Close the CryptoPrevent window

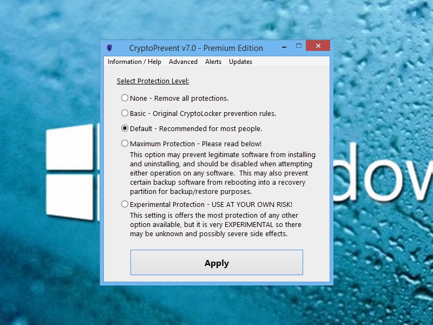(x=318, y=47)
